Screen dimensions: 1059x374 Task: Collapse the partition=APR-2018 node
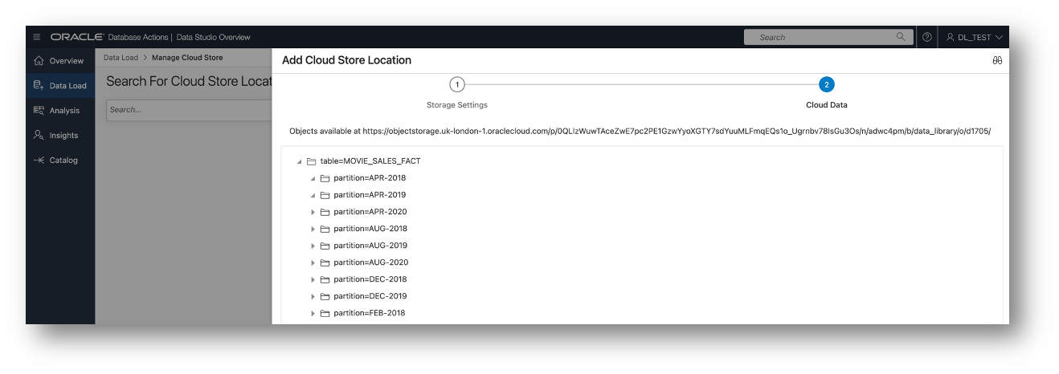[313, 178]
